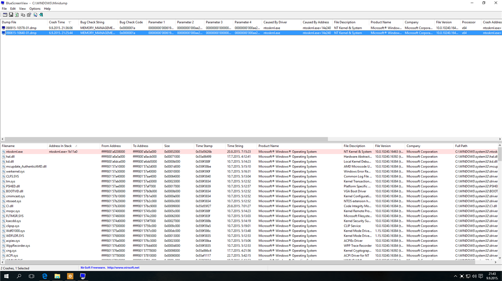Click the Find magnifier toolbar icon

[x=35, y=15]
